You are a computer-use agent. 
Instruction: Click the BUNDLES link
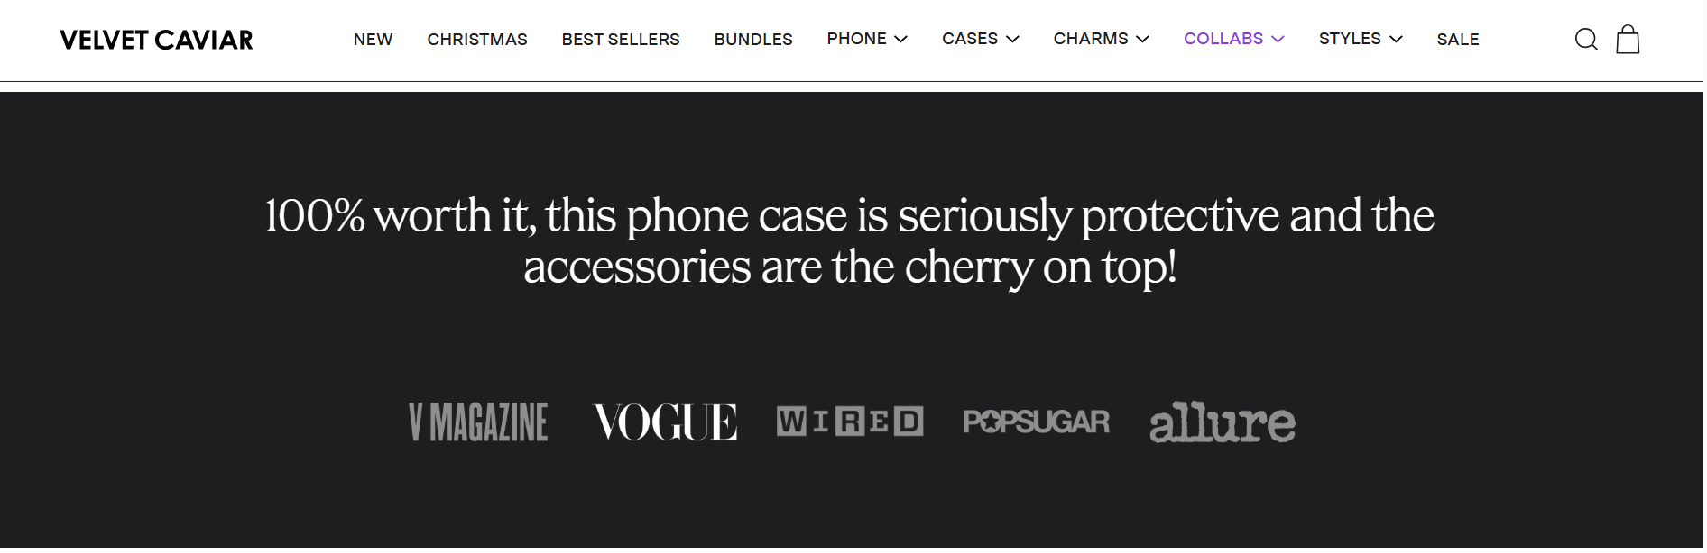tap(753, 39)
